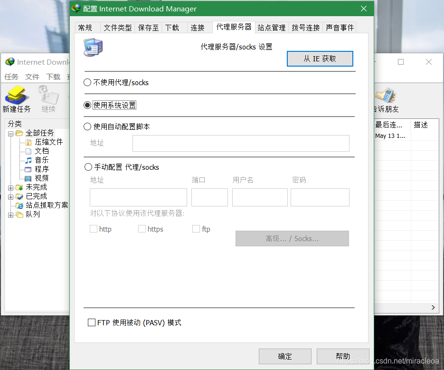
Task: Click the Tell a Friend phone icon
Action: point(386,95)
